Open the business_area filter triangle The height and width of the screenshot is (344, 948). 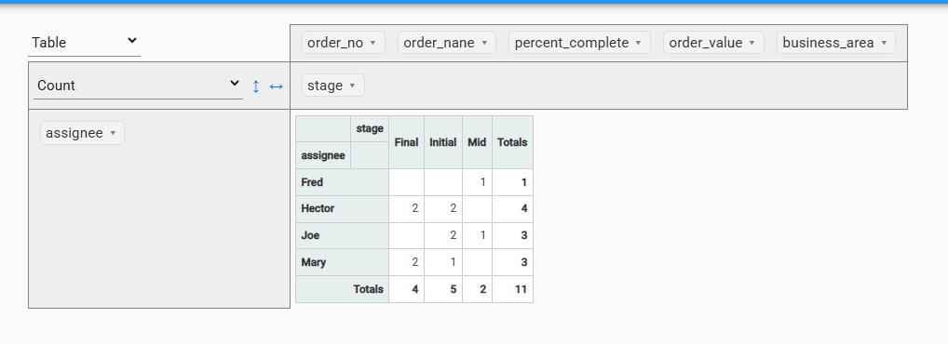click(x=884, y=43)
